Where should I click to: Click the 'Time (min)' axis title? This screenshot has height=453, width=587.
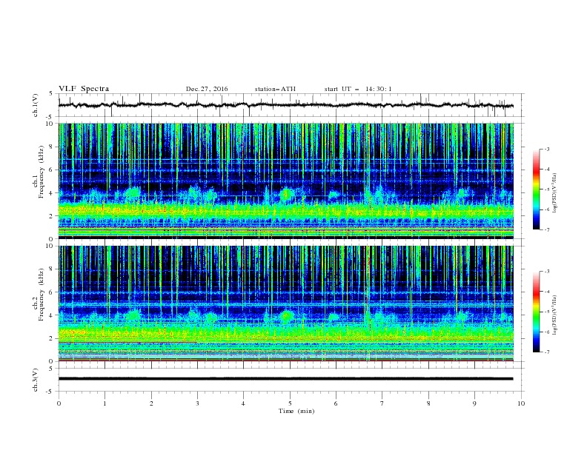coord(296,411)
